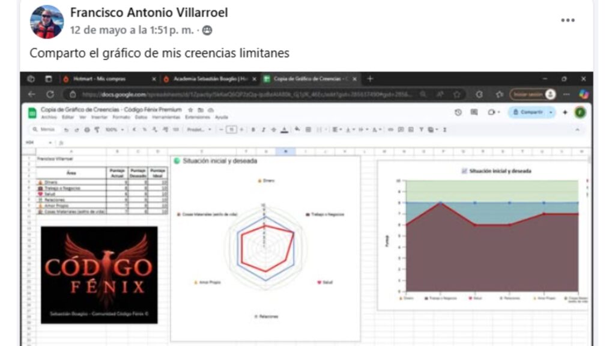
Task: Open the Editar menu
Action: click(x=67, y=117)
